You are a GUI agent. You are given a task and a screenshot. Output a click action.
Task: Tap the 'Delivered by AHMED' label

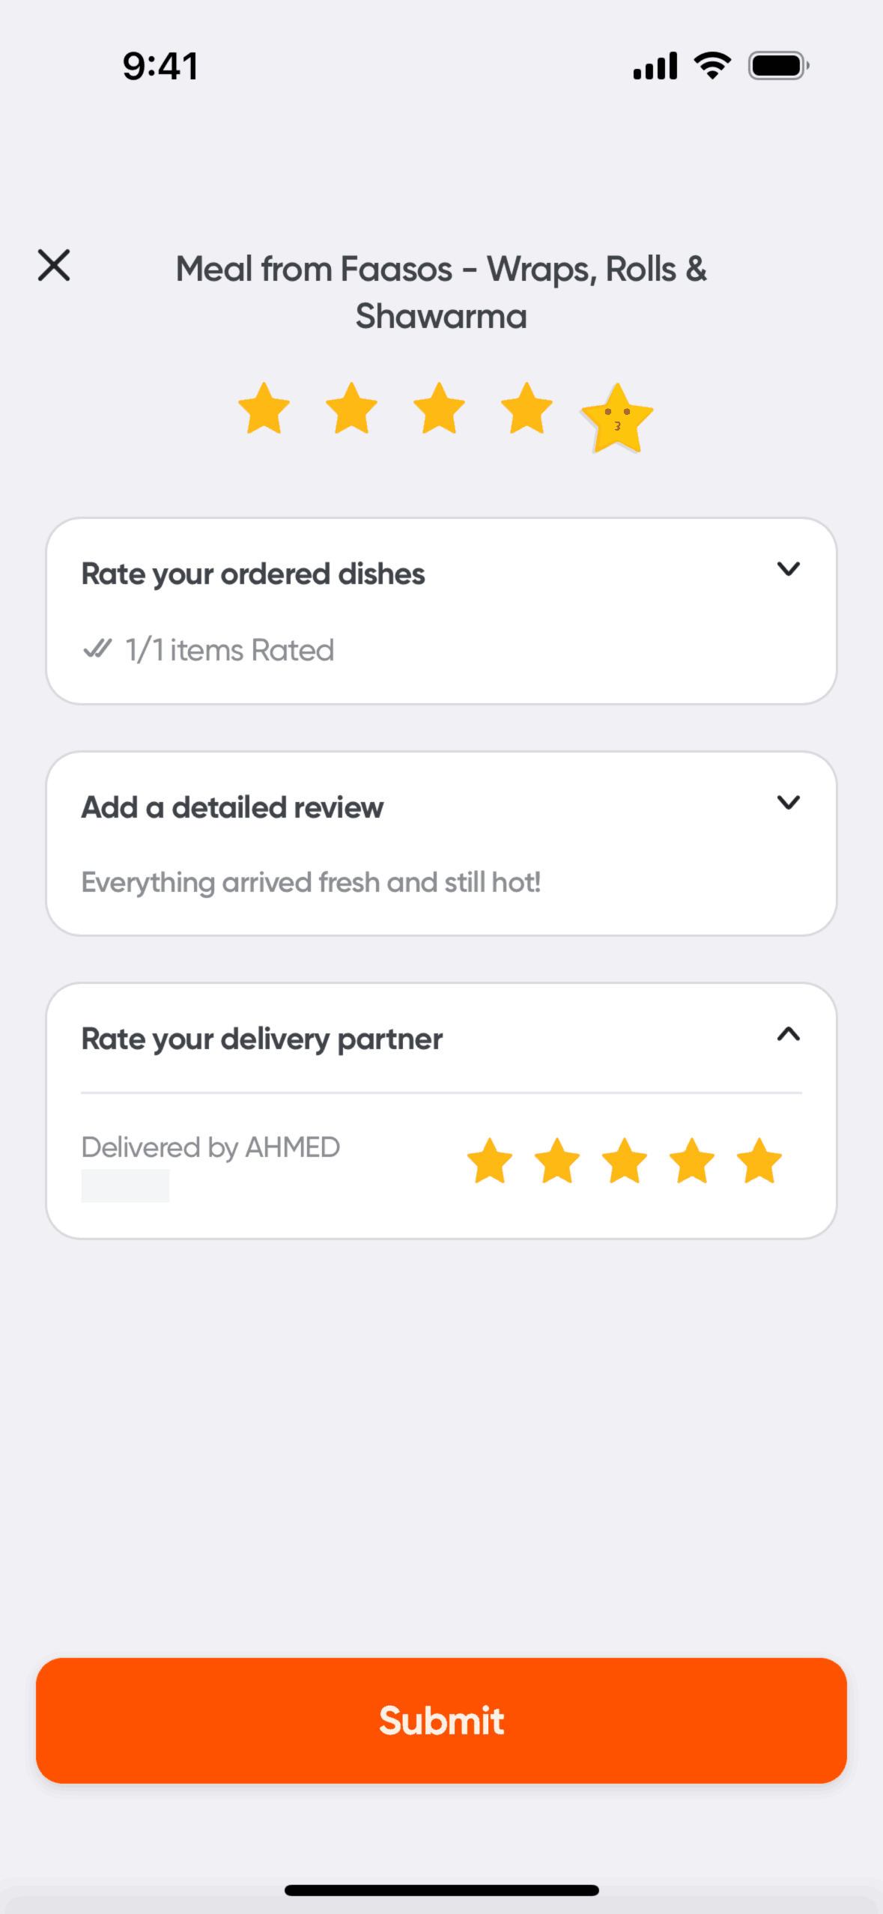pyautogui.click(x=210, y=1147)
